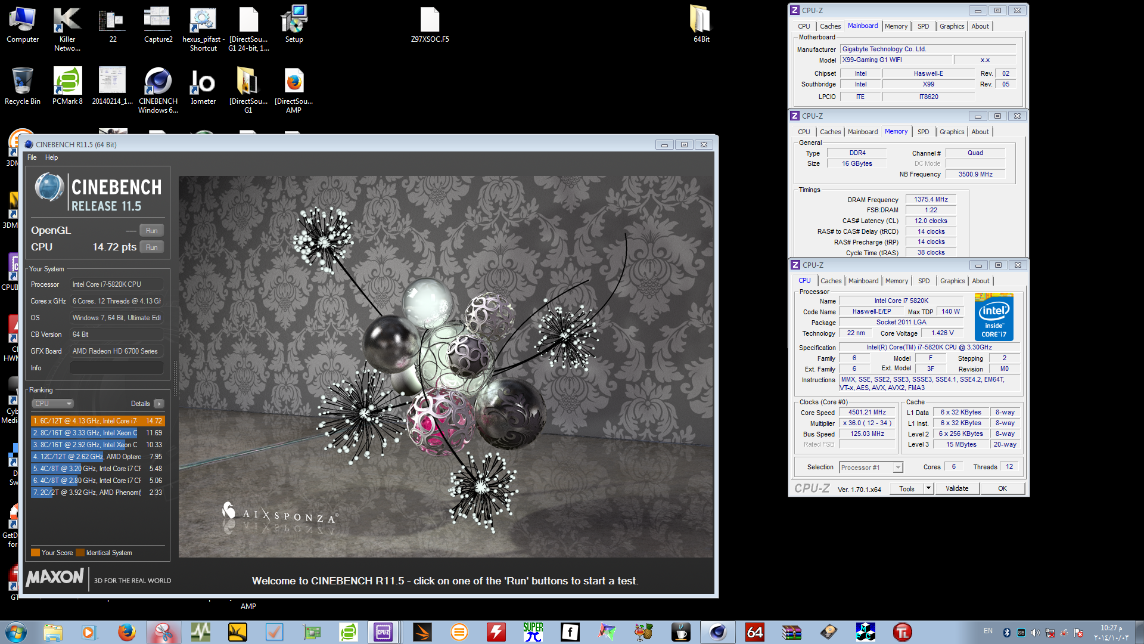Open Firefox from the taskbar
This screenshot has width=1144, height=644.
coord(126,632)
